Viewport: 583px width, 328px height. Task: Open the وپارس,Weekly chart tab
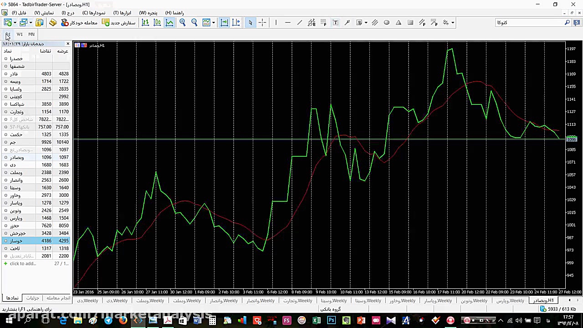[x=510, y=301]
